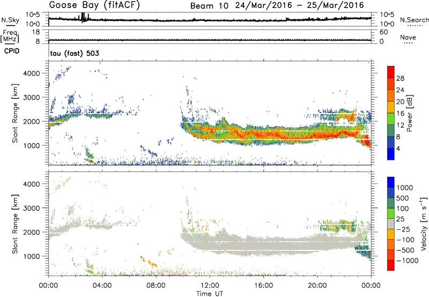Click the 18 MHz tick on the frequency axis
Image resolution: width=429 pixels, height=297 pixels.
36,32
